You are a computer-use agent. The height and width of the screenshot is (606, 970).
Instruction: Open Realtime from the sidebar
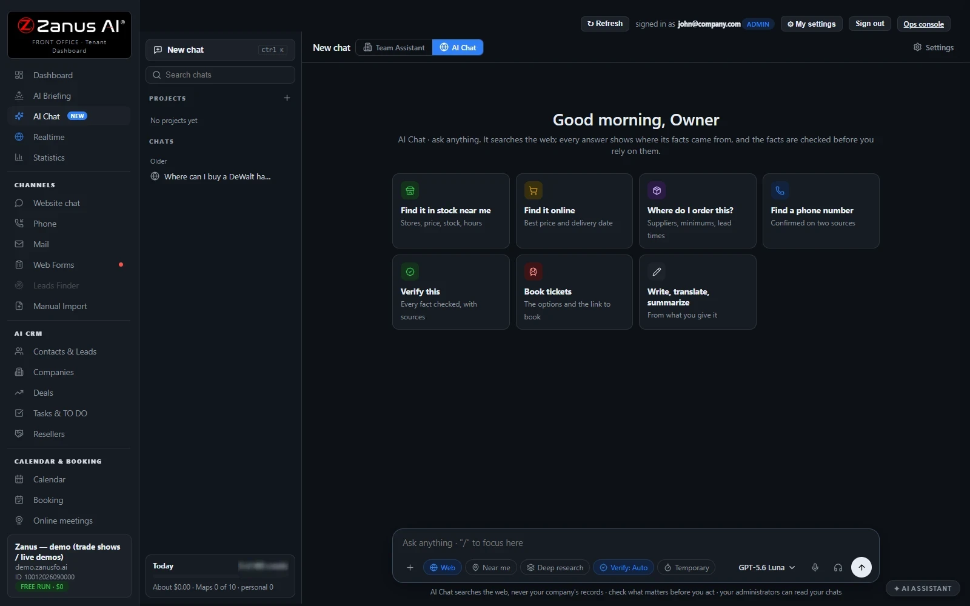pyautogui.click(x=69, y=137)
